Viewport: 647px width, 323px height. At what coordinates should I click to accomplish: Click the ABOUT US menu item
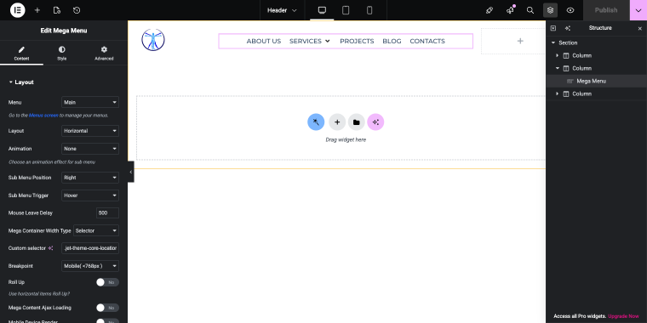click(x=264, y=41)
